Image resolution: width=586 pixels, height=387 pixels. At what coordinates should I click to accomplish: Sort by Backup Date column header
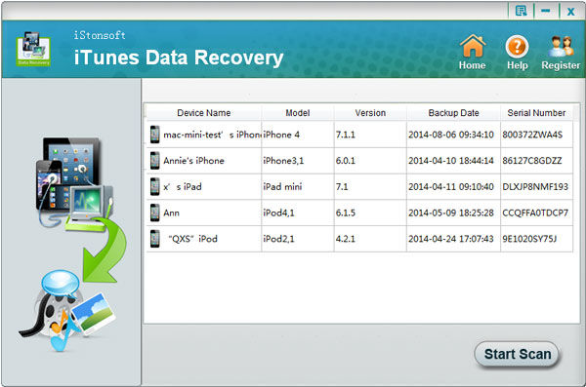(x=453, y=113)
